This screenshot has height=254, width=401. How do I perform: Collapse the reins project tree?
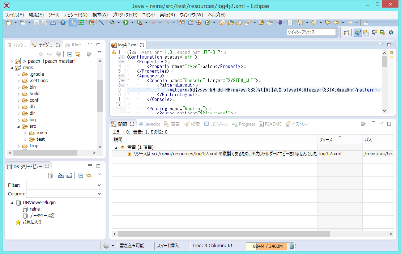pyautogui.click(x=12, y=67)
